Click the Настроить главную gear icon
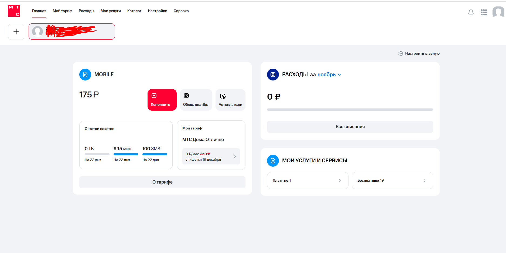 tap(401, 54)
